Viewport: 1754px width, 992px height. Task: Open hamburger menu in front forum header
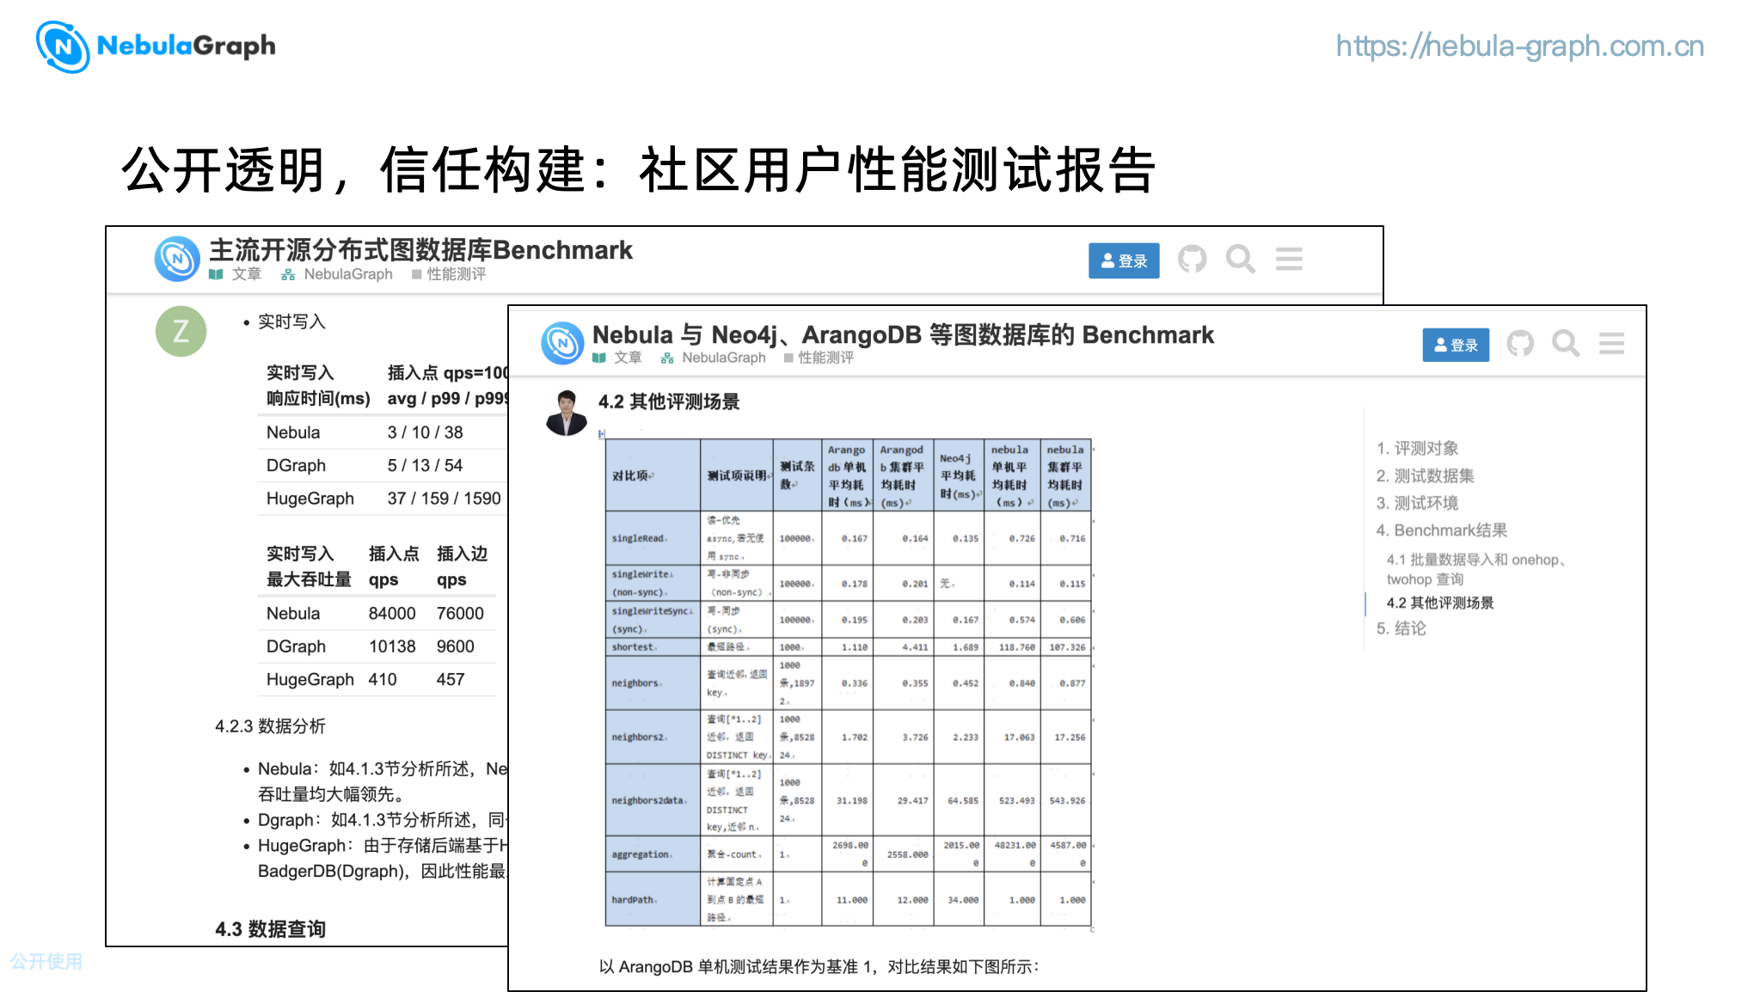(1611, 344)
